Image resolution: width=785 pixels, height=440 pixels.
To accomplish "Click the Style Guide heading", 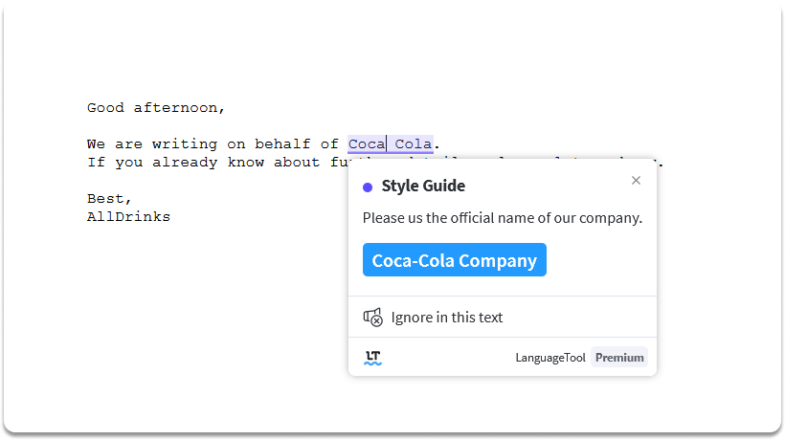I will coord(423,186).
